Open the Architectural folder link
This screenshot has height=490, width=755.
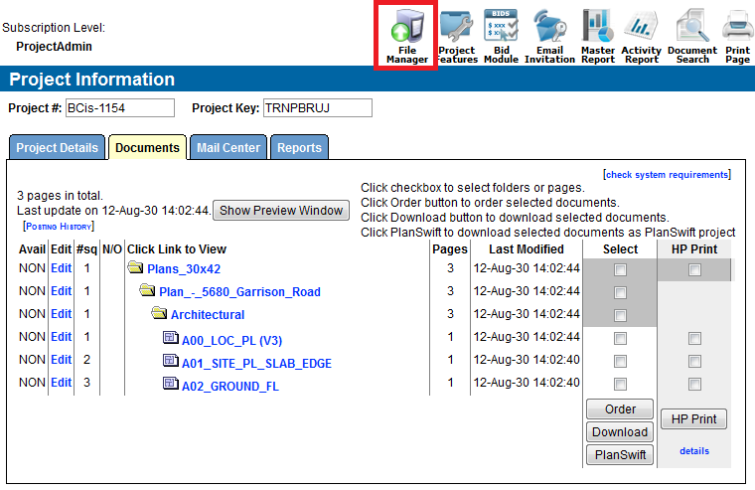pyautogui.click(x=208, y=315)
